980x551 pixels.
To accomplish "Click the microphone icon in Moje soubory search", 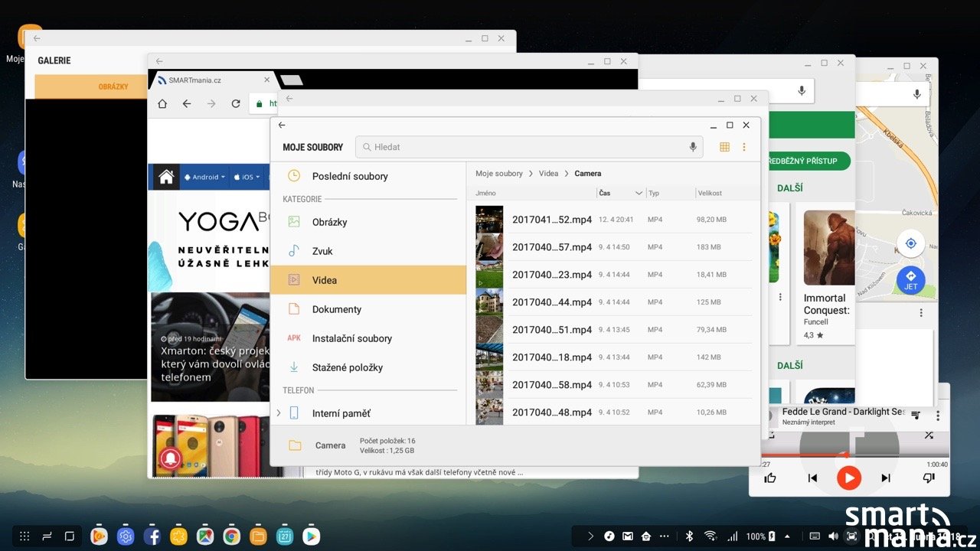I will 693,147.
